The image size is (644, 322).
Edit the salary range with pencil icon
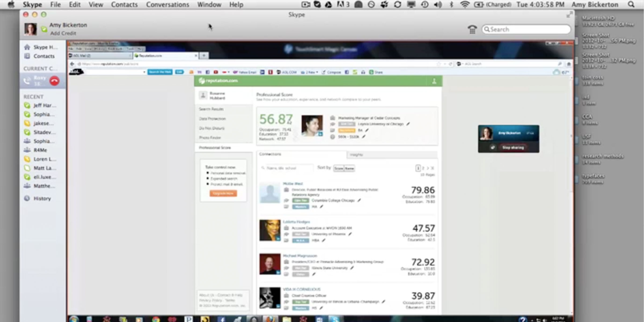(364, 137)
